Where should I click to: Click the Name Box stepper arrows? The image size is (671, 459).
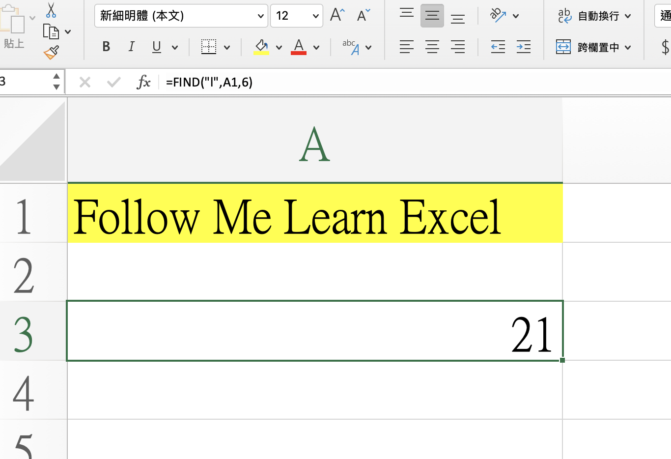click(56, 82)
